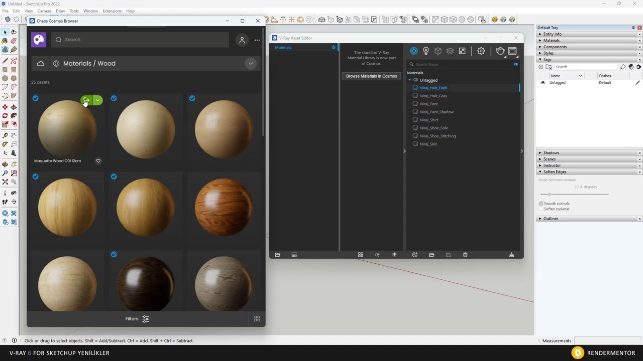The height and width of the screenshot is (361, 643).
Task: Open the Cosmos user account icon
Action: (x=242, y=40)
